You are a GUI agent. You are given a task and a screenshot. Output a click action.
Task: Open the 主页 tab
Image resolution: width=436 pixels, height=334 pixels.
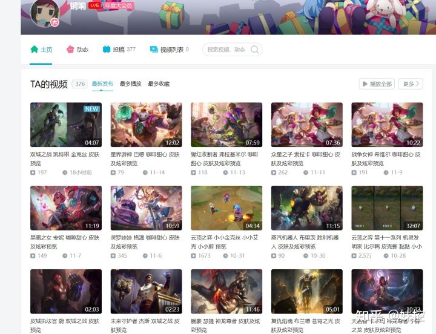(41, 50)
